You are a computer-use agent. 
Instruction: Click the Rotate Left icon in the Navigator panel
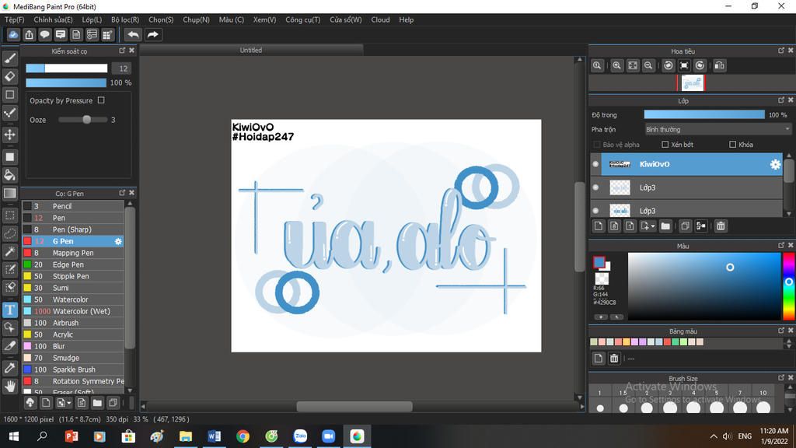click(x=669, y=65)
